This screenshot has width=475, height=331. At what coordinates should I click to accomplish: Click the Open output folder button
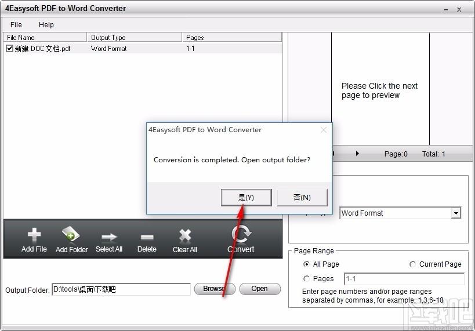point(260,289)
